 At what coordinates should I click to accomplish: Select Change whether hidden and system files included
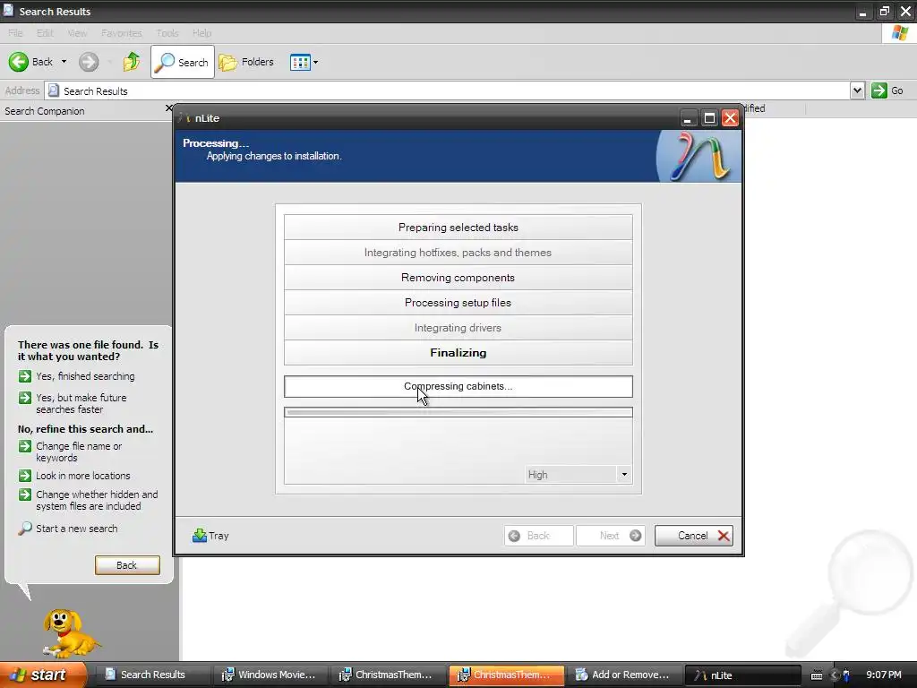tap(89, 500)
